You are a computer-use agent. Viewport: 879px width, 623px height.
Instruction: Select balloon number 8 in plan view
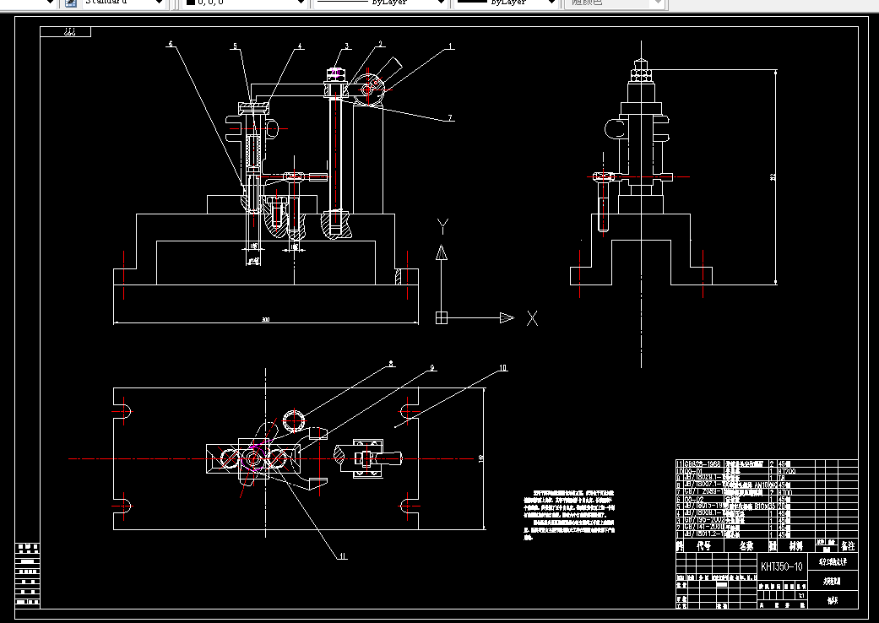pos(391,364)
